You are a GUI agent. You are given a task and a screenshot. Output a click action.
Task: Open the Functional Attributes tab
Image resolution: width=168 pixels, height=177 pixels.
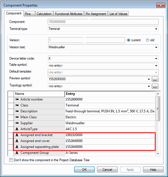click(x=69, y=14)
